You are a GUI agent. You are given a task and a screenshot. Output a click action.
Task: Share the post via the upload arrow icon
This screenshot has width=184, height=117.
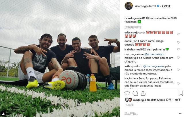point(143,93)
